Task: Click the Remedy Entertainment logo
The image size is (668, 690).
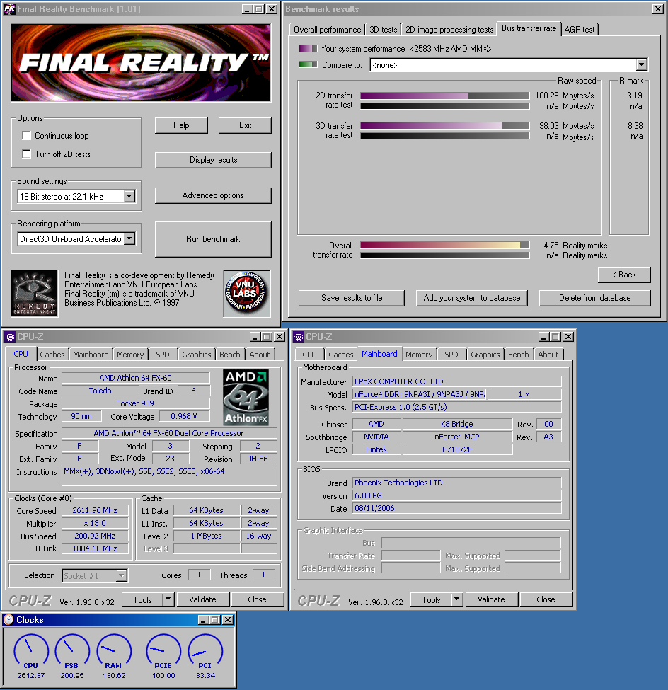Action: (x=35, y=294)
